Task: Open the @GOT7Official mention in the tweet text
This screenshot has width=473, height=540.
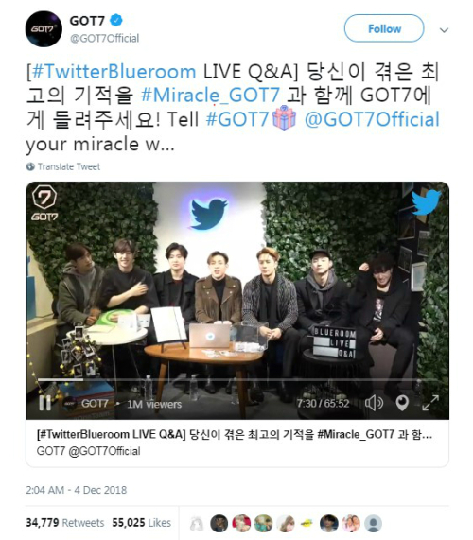Action: tap(372, 119)
